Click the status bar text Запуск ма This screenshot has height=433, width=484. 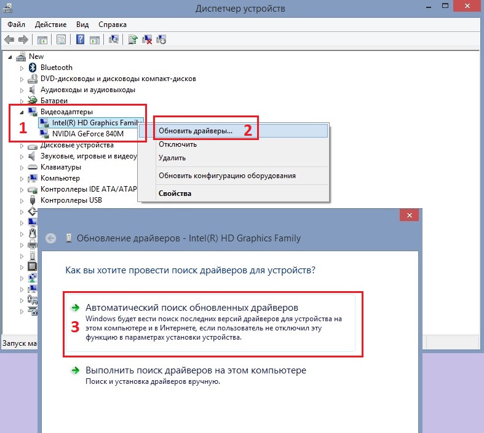tap(19, 343)
